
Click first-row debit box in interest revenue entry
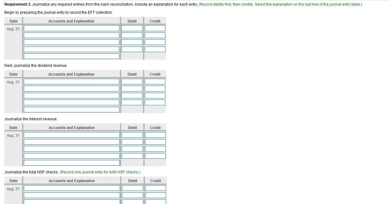click(132, 135)
